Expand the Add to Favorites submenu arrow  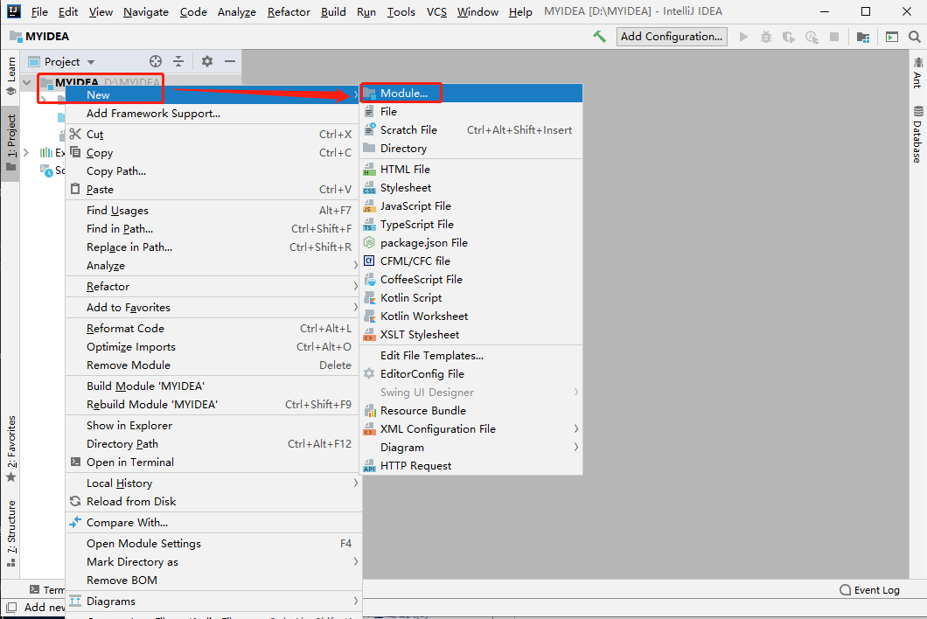point(355,308)
